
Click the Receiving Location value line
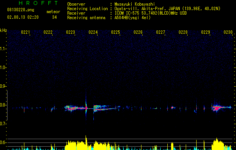tap(167, 9)
